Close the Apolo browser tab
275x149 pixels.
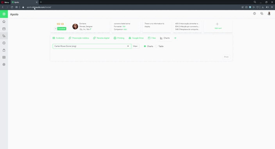(x=37, y=2)
